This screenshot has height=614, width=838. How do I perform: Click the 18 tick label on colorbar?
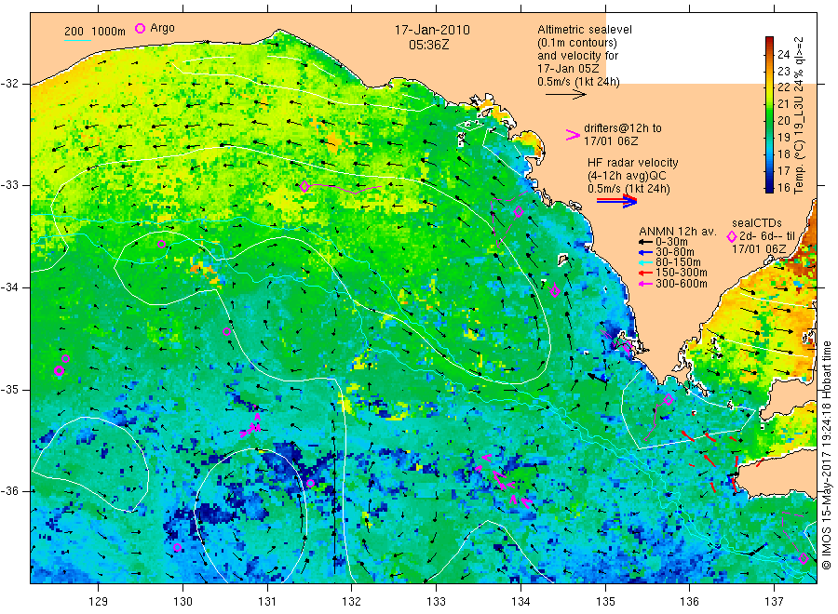pos(783,153)
